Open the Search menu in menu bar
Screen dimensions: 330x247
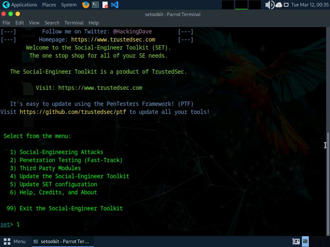point(52,23)
